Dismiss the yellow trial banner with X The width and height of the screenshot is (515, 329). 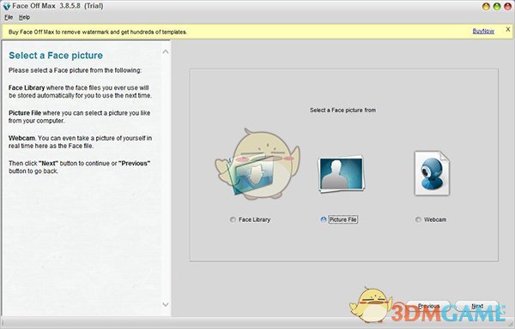(x=508, y=29)
